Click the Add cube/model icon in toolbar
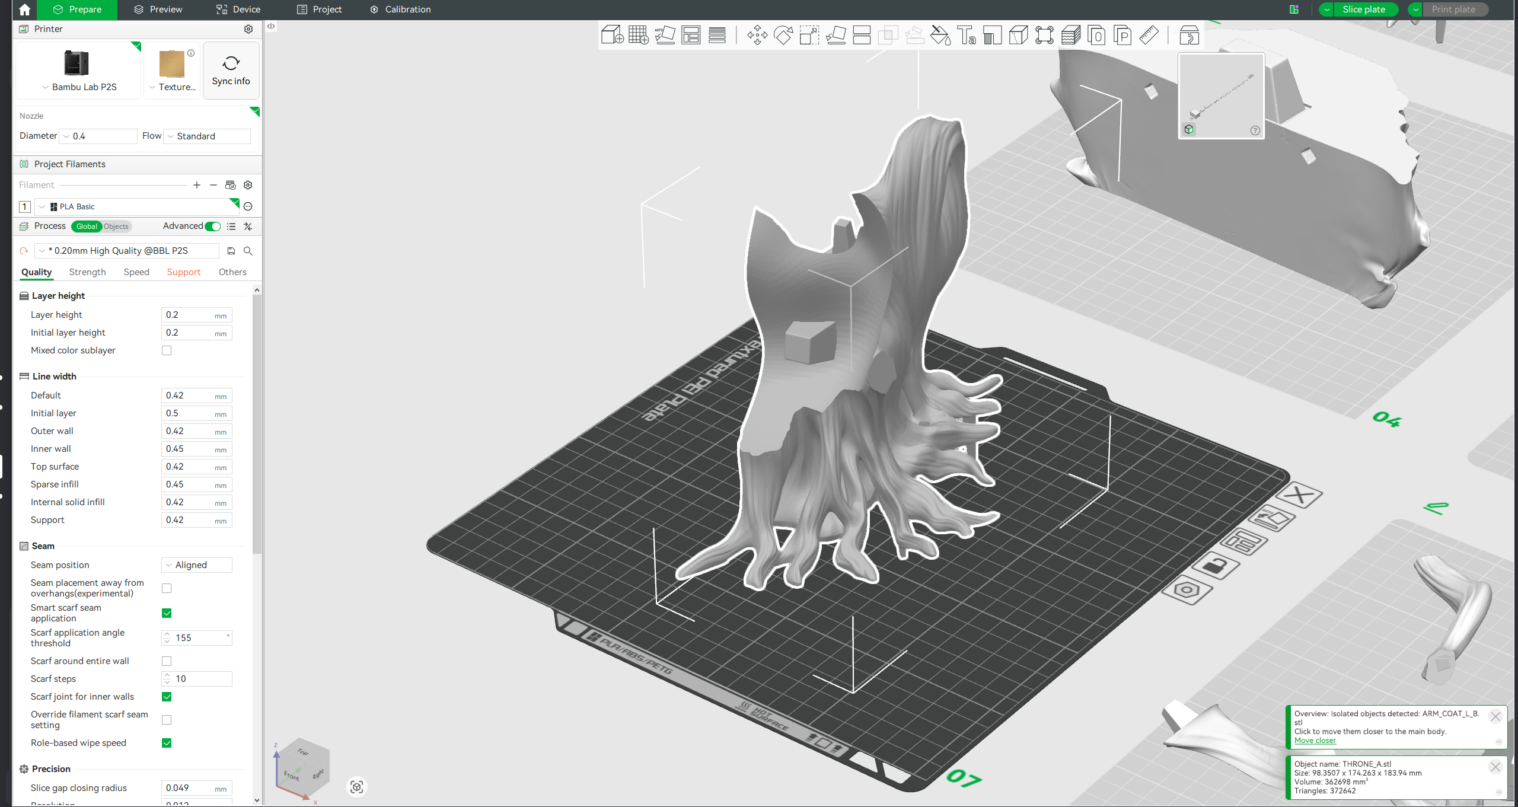Viewport: 1518px width, 807px height. 612,35
